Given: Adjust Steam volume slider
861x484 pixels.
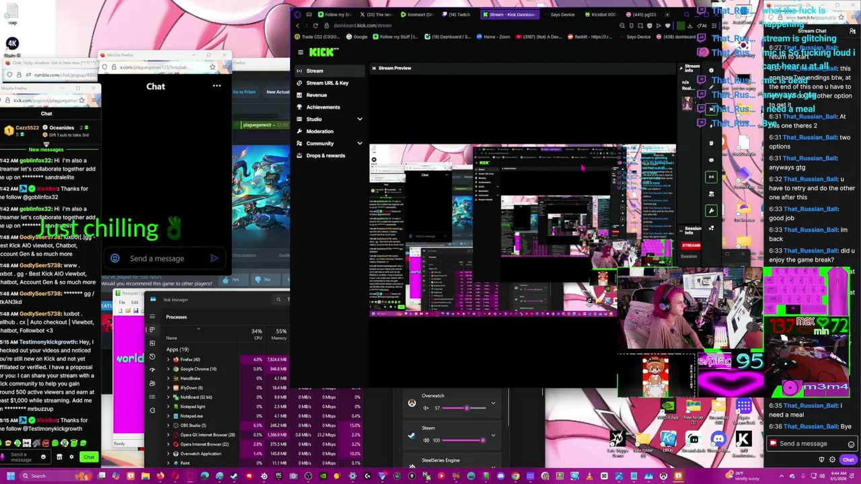Looking at the screenshot, I should point(464,440).
